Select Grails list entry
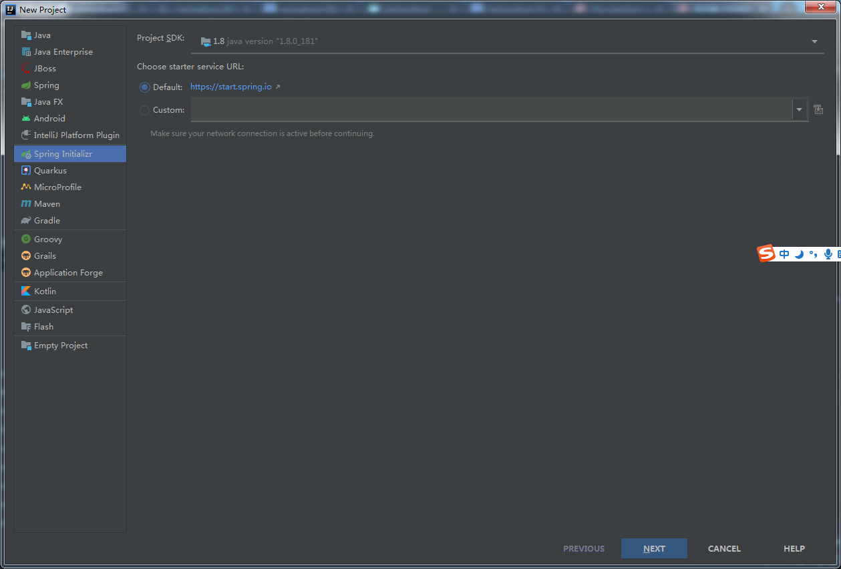This screenshot has height=569, width=841. tap(45, 256)
